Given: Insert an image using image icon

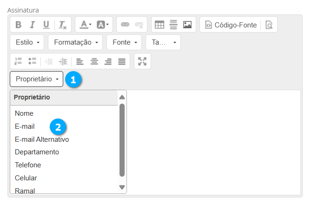Looking at the screenshot, I should 187,25.
